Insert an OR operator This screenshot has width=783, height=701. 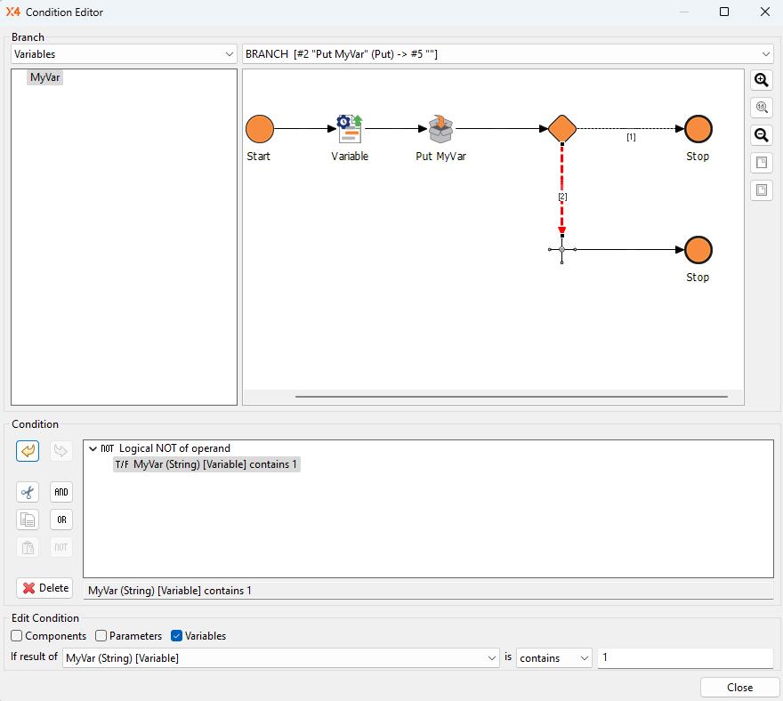[61, 520]
